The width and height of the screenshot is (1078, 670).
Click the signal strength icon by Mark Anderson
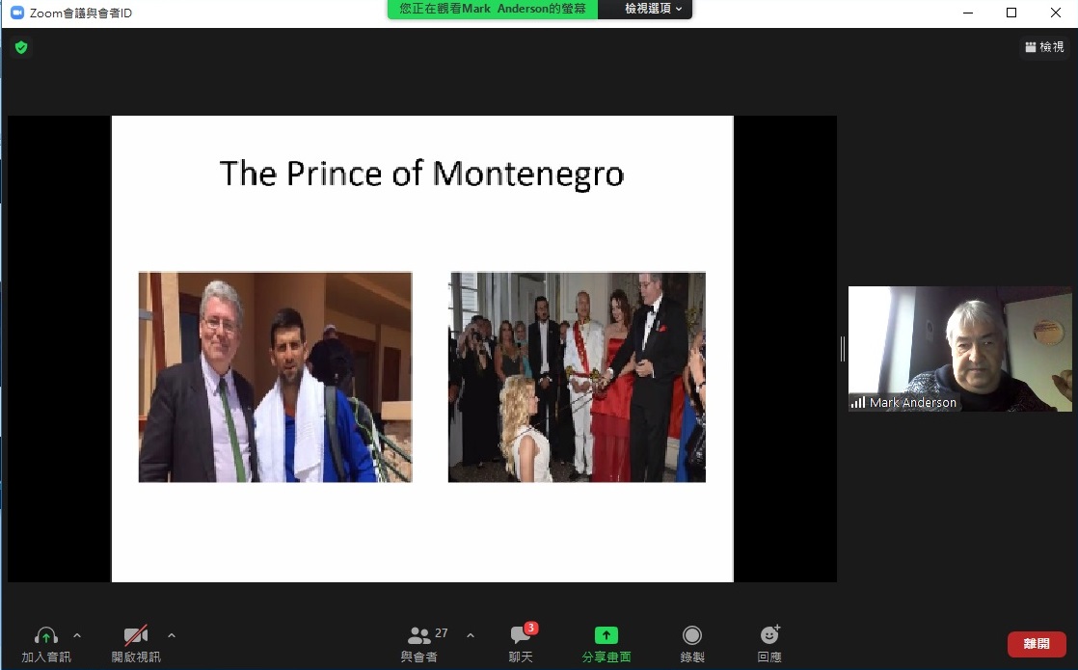coord(857,402)
